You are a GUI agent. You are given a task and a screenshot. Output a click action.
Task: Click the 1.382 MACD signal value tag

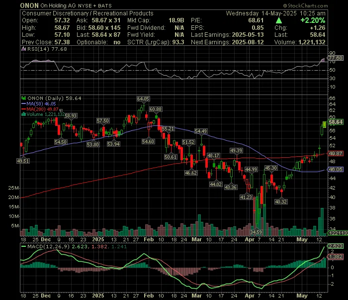(336, 257)
